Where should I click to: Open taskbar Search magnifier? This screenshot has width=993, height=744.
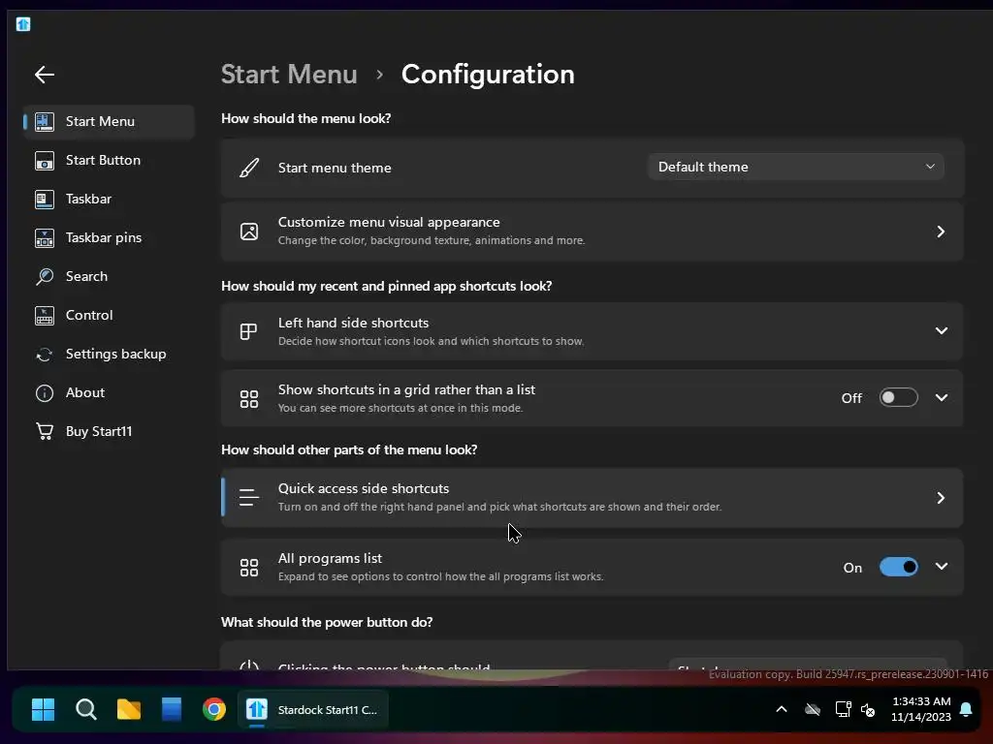coord(86,710)
